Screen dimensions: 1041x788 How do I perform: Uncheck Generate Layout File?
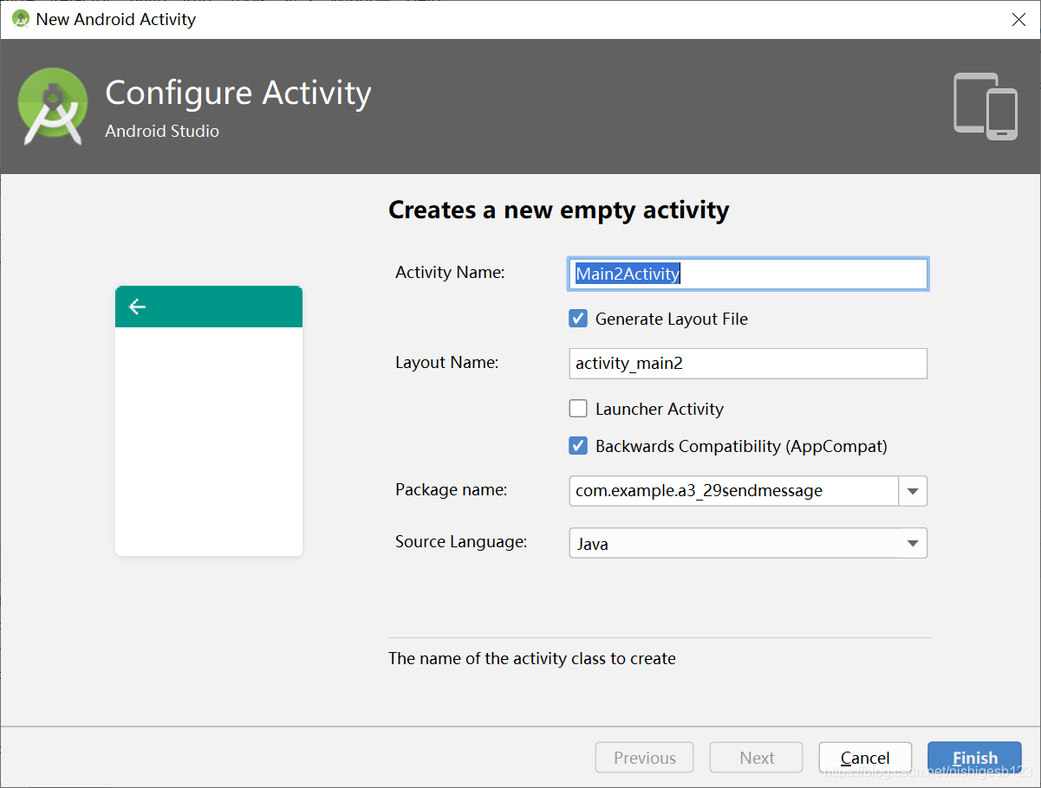(578, 319)
